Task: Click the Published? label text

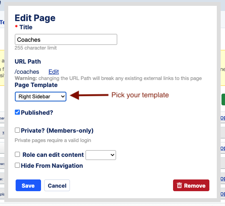Action: (x=37, y=112)
